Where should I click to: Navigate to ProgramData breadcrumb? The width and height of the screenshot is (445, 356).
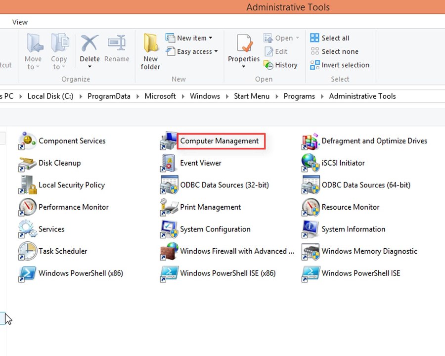(109, 96)
